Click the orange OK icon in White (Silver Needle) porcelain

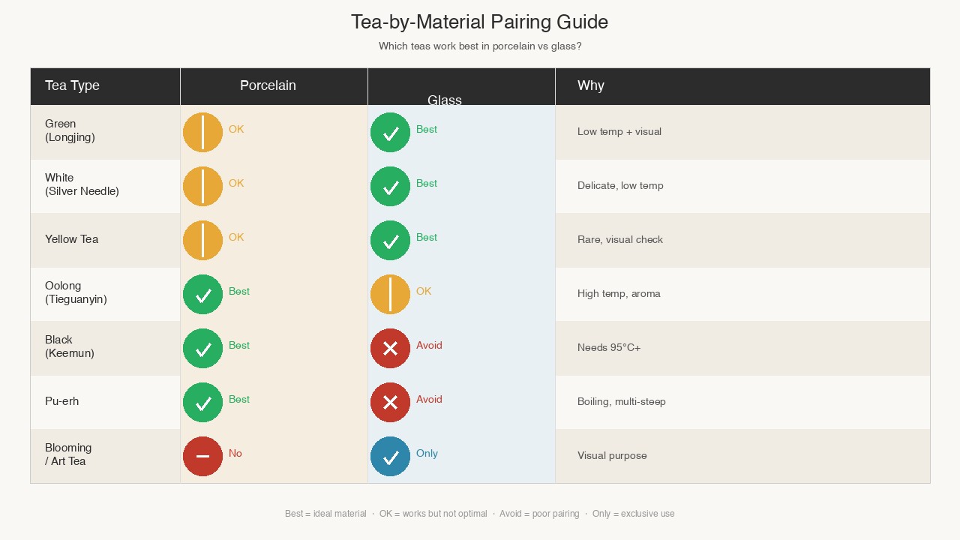202,186
